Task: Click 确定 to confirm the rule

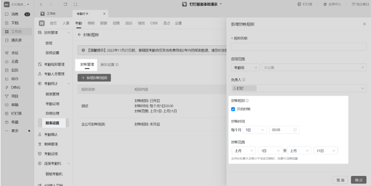Action: 359,180
